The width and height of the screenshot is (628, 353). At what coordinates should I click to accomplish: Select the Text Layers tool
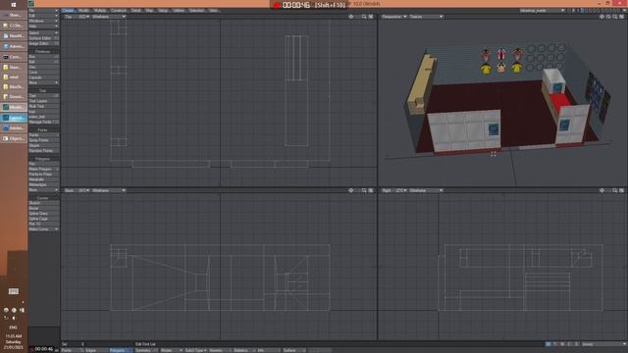(43, 101)
